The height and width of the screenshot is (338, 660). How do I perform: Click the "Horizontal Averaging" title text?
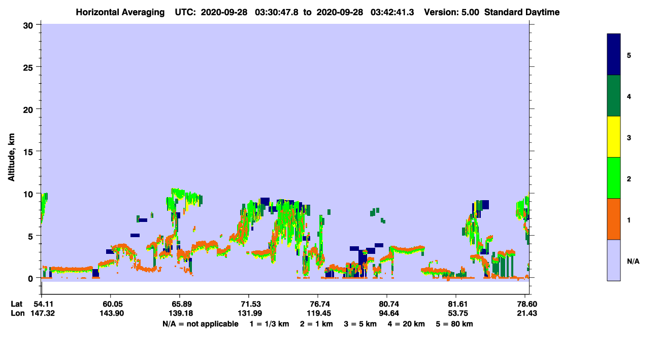pyautogui.click(x=120, y=12)
